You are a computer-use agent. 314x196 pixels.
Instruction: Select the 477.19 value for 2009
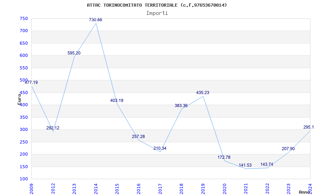click(31, 83)
